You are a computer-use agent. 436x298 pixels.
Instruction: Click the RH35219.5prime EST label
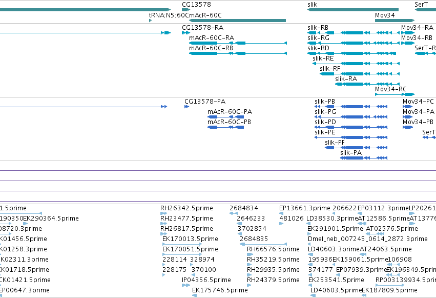pyautogui.click(x=273, y=260)
